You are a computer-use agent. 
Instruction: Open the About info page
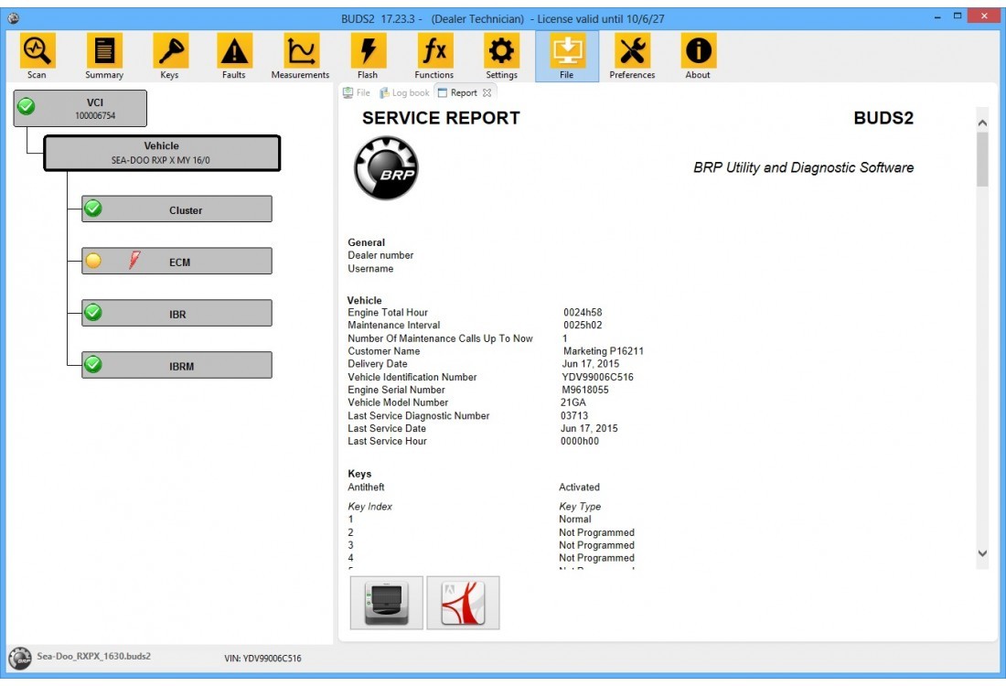coord(698,55)
